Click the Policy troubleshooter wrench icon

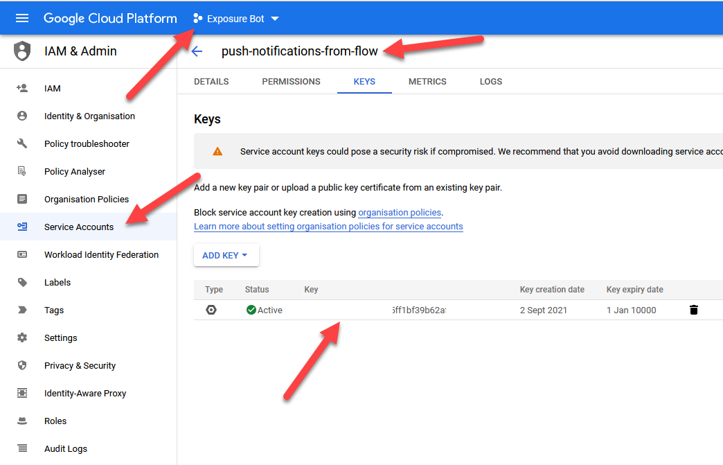tap(22, 143)
